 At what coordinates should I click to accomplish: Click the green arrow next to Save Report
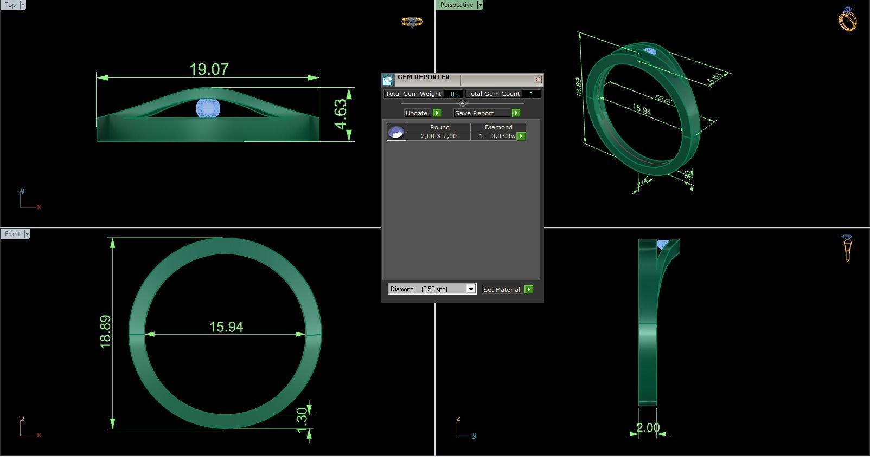pyautogui.click(x=516, y=113)
